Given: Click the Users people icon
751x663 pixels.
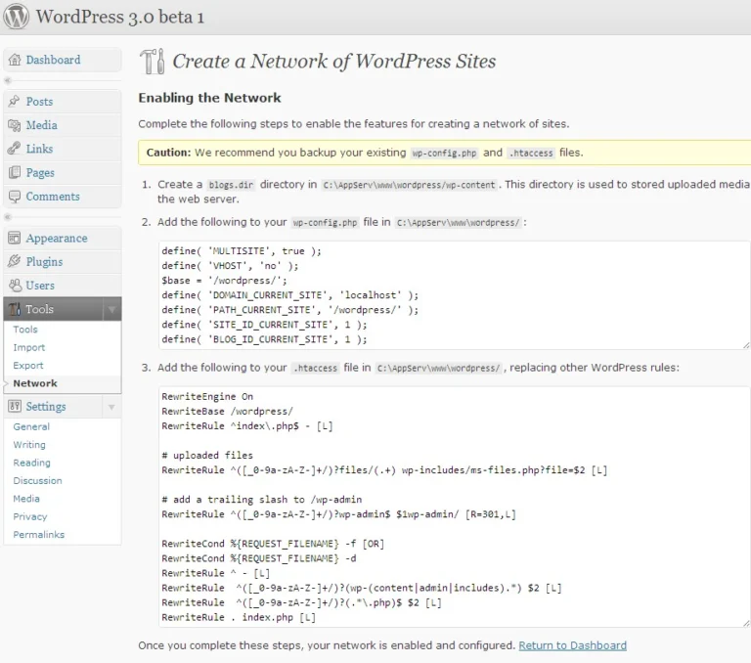Looking at the screenshot, I should point(16,285).
